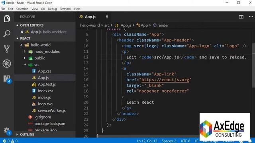
Task: Collapse the REACT workspace section
Action: pyautogui.click(x=18, y=38)
